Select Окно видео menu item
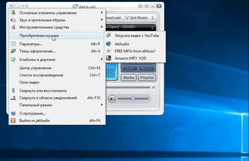 pyautogui.click(x=57, y=82)
